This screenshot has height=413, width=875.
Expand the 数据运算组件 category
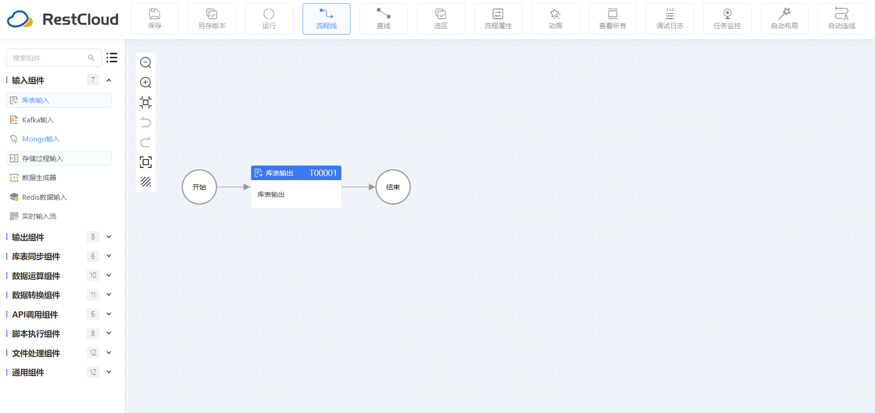point(109,276)
